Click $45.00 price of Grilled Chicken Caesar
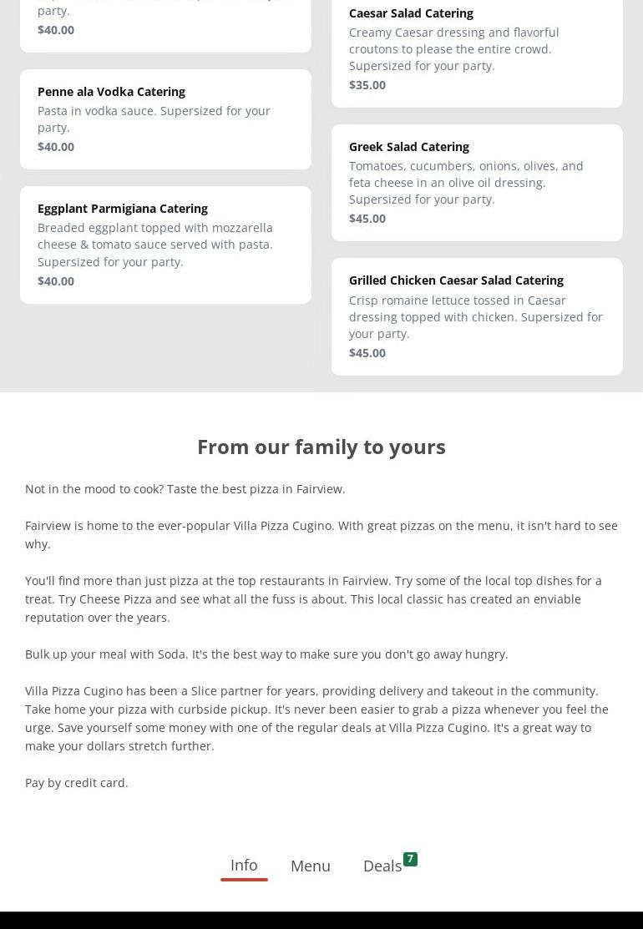This screenshot has height=929, width=643. [367, 353]
